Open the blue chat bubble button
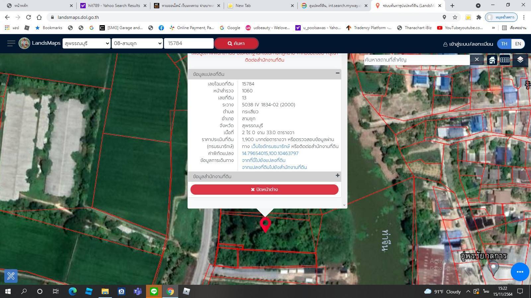 pos(520,272)
